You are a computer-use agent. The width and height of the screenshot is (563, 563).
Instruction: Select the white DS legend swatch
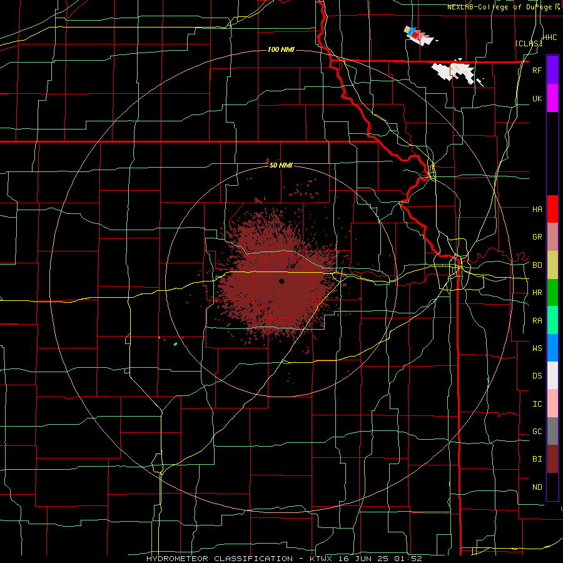point(552,375)
